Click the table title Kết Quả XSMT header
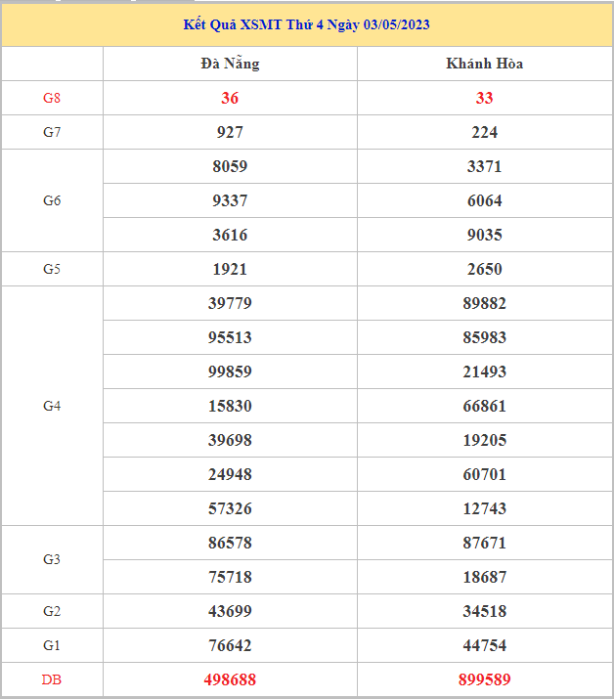 point(307,24)
